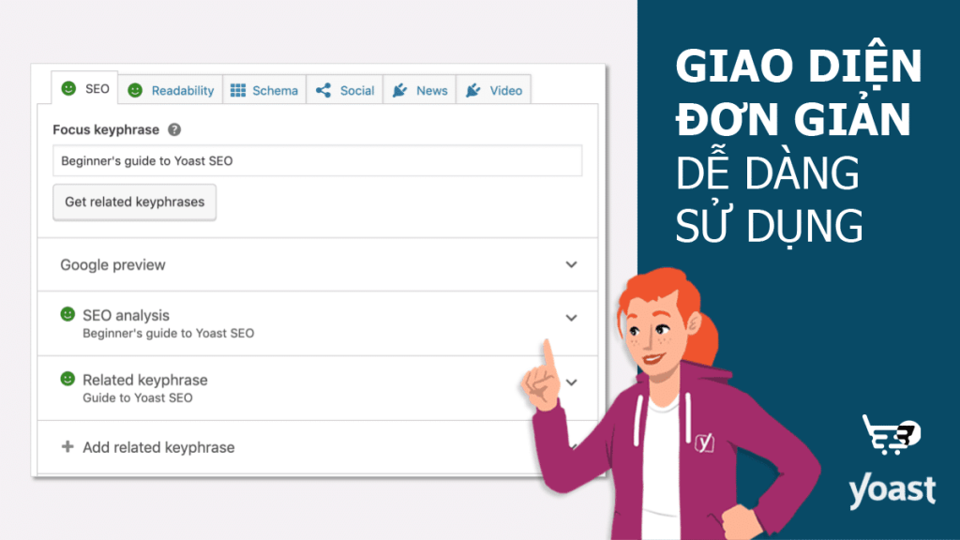Open the Readability tab
Screen dimensions: 960x540
171,91
